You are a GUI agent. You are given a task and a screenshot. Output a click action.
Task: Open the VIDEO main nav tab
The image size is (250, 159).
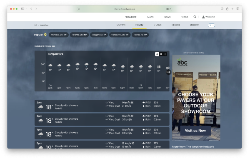[185, 17]
